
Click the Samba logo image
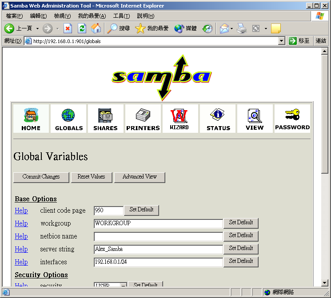[162, 78]
